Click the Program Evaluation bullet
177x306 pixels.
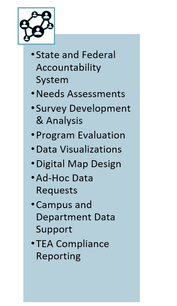[81, 135]
